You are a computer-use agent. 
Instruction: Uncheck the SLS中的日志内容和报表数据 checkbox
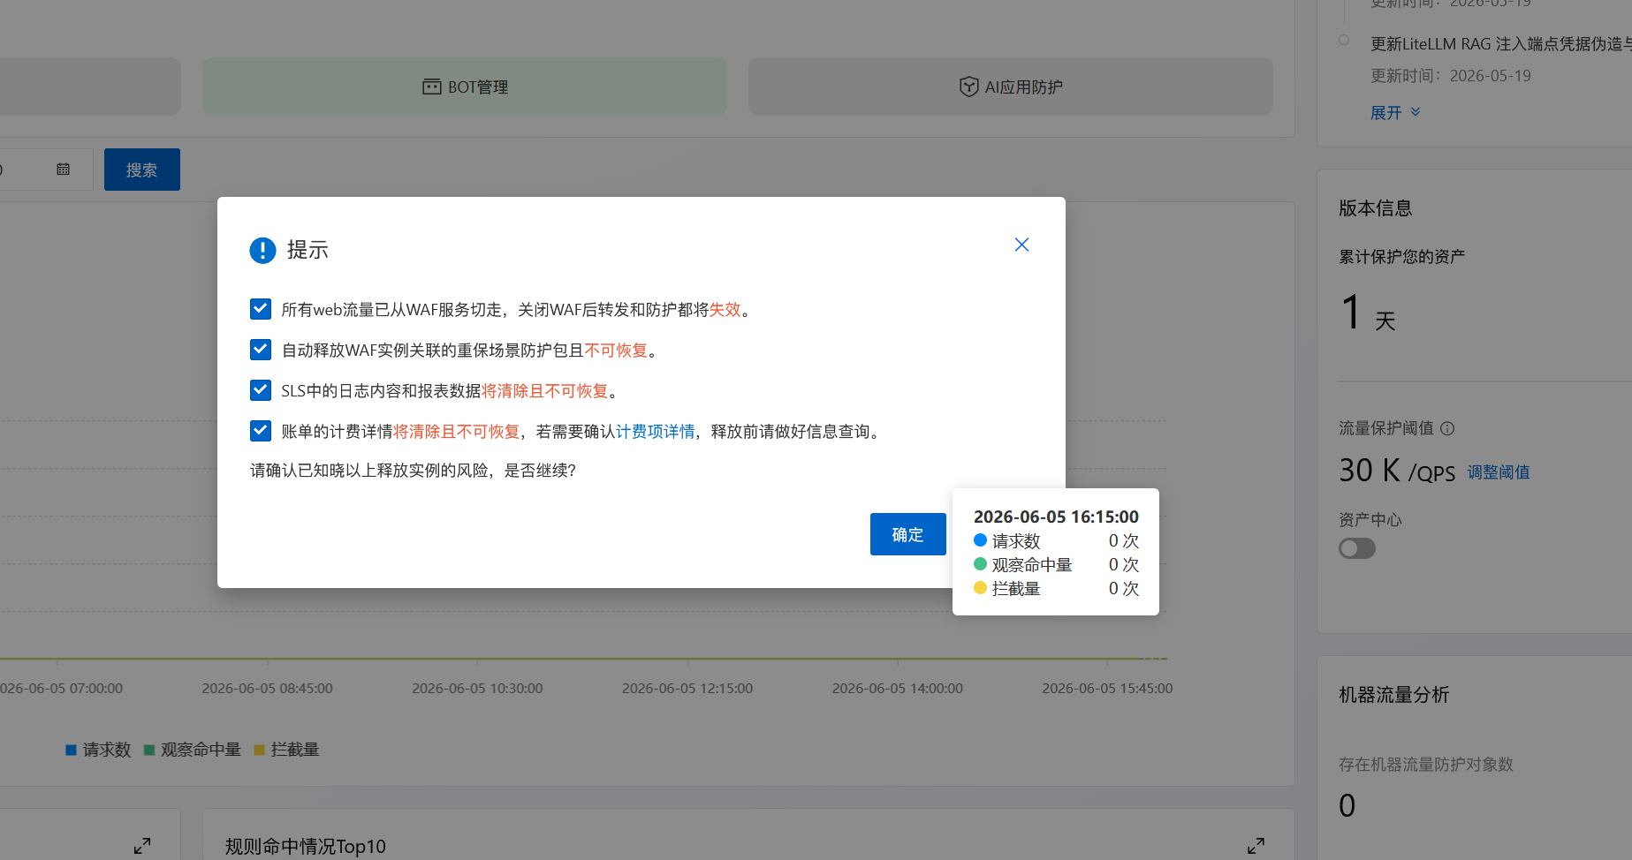click(261, 390)
